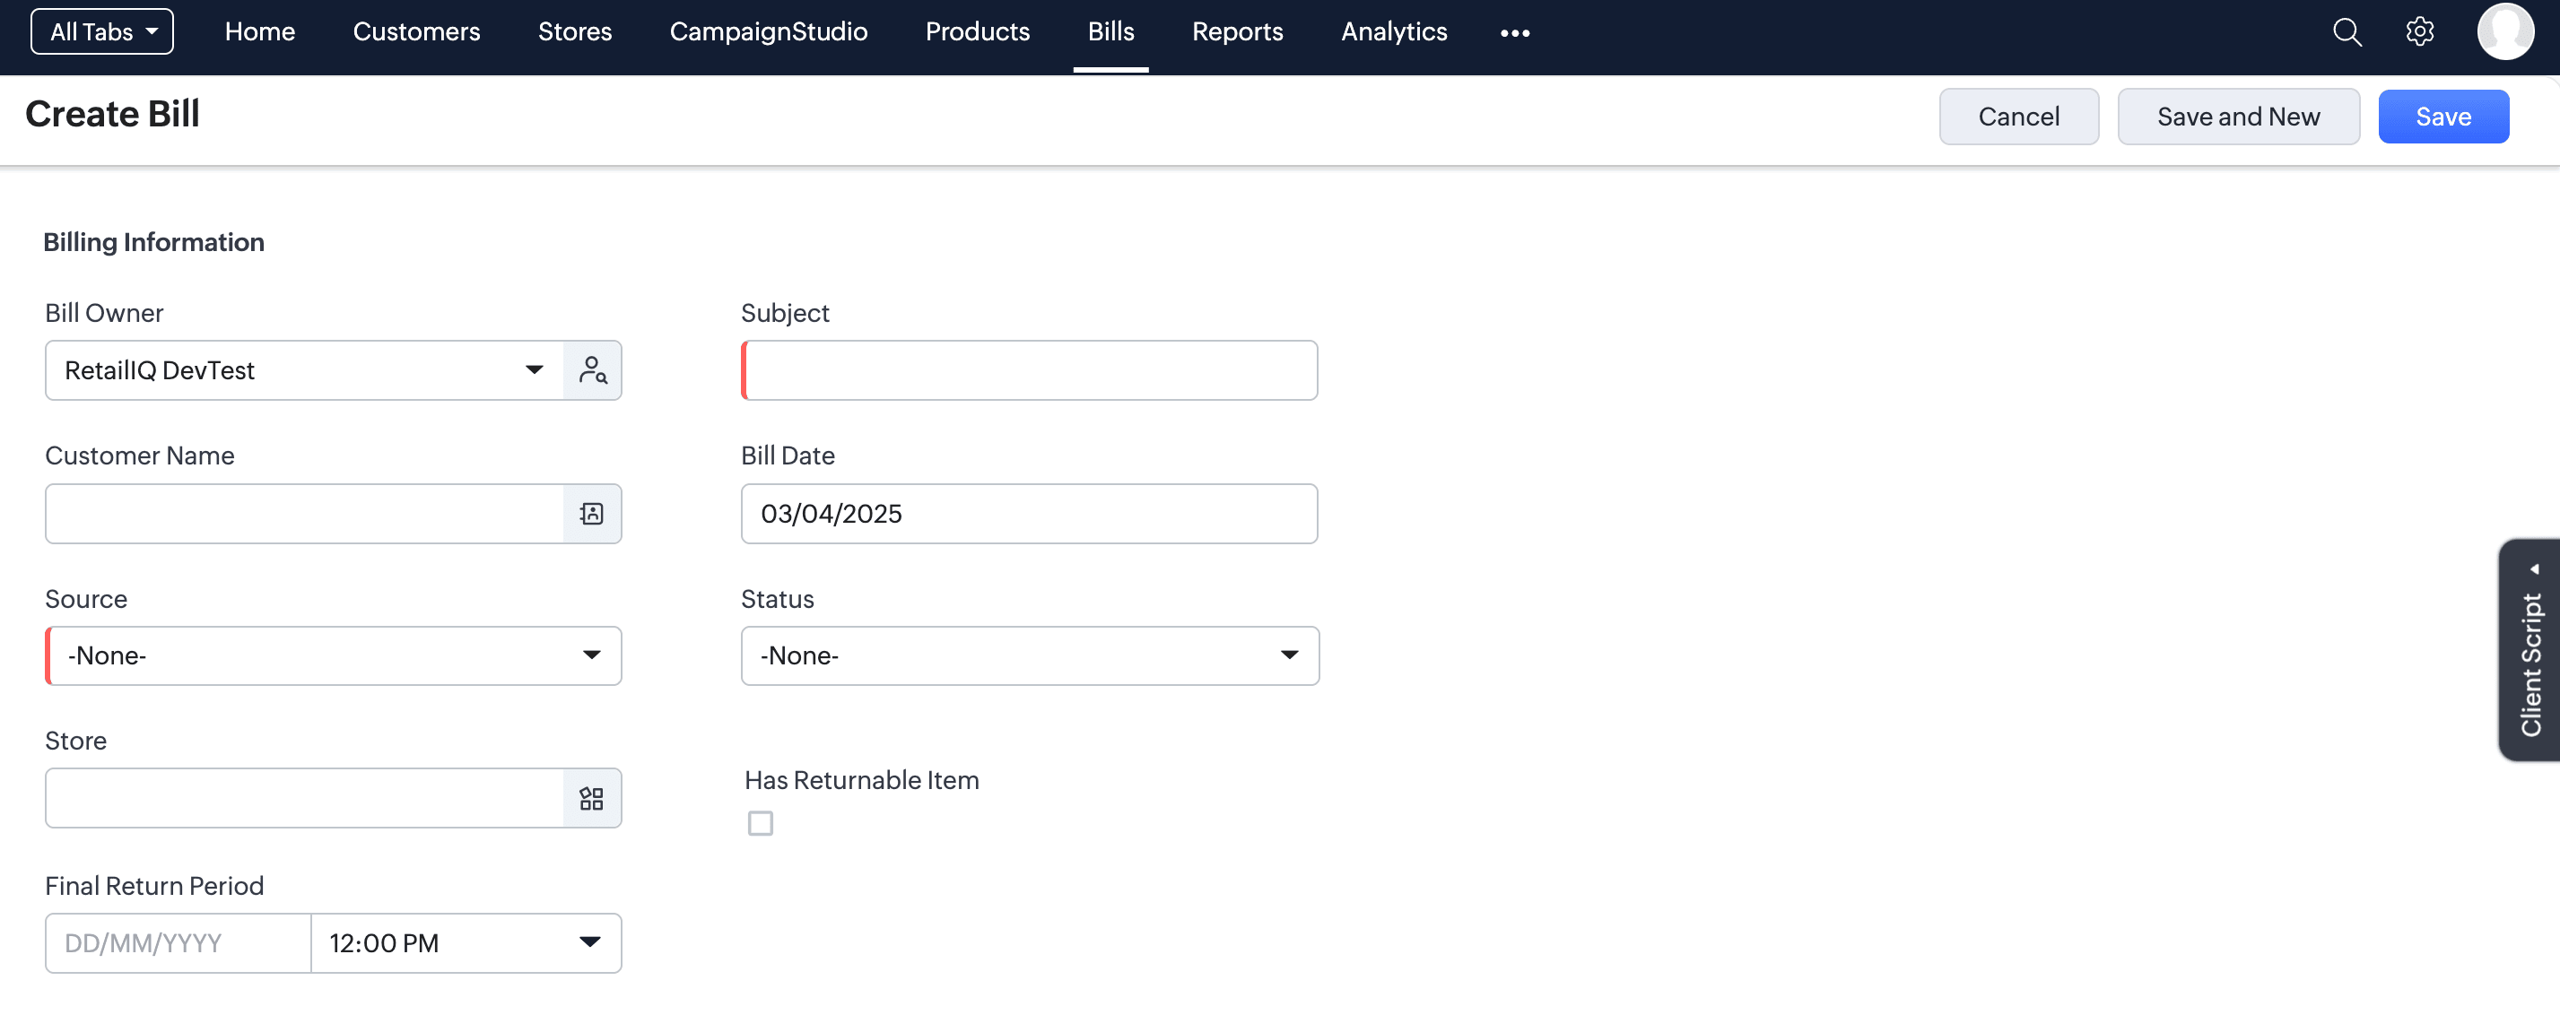Go to the Home tab
The image size is (2560, 1015).
point(259,31)
